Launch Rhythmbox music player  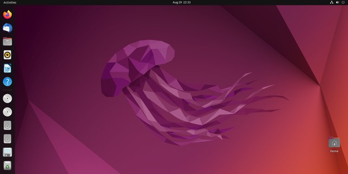(x=7, y=55)
